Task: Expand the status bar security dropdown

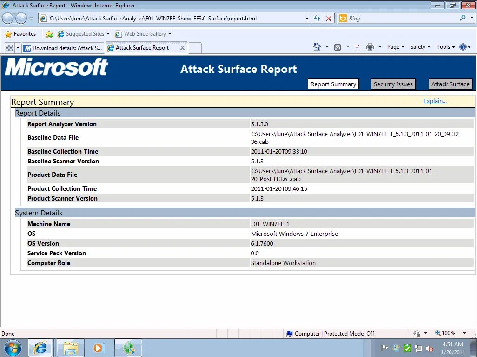Action: 425,334
